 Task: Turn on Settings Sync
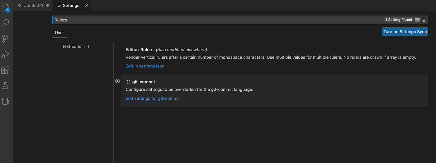(x=405, y=32)
